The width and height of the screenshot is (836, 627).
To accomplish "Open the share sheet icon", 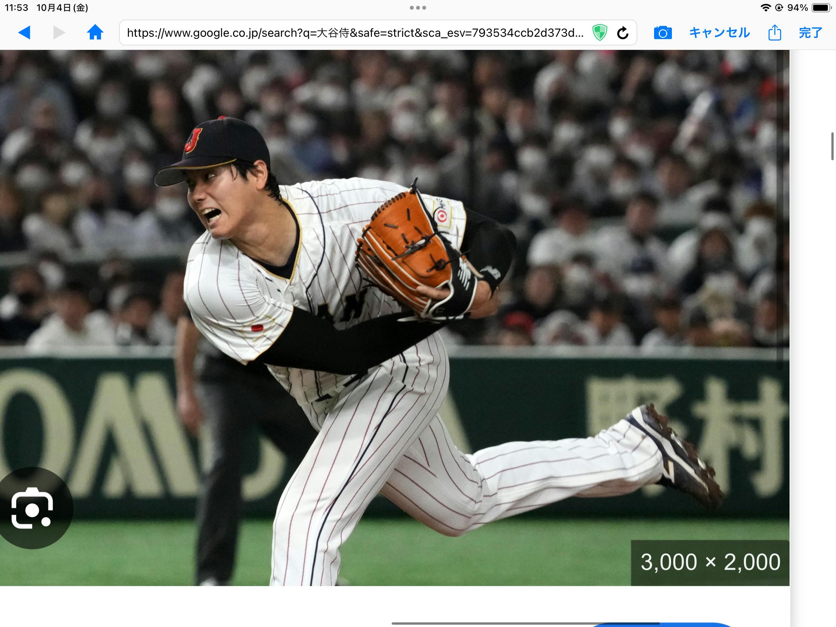I will (774, 33).
